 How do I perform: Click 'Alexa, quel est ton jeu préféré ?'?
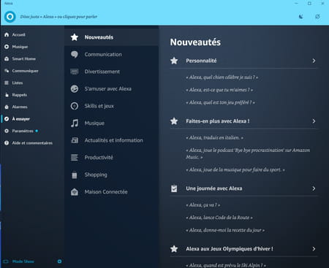click(220, 102)
